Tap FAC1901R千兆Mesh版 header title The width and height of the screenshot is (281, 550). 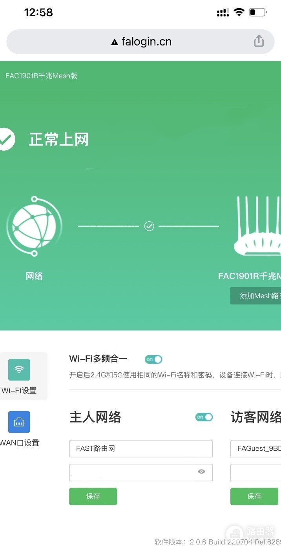(41, 76)
